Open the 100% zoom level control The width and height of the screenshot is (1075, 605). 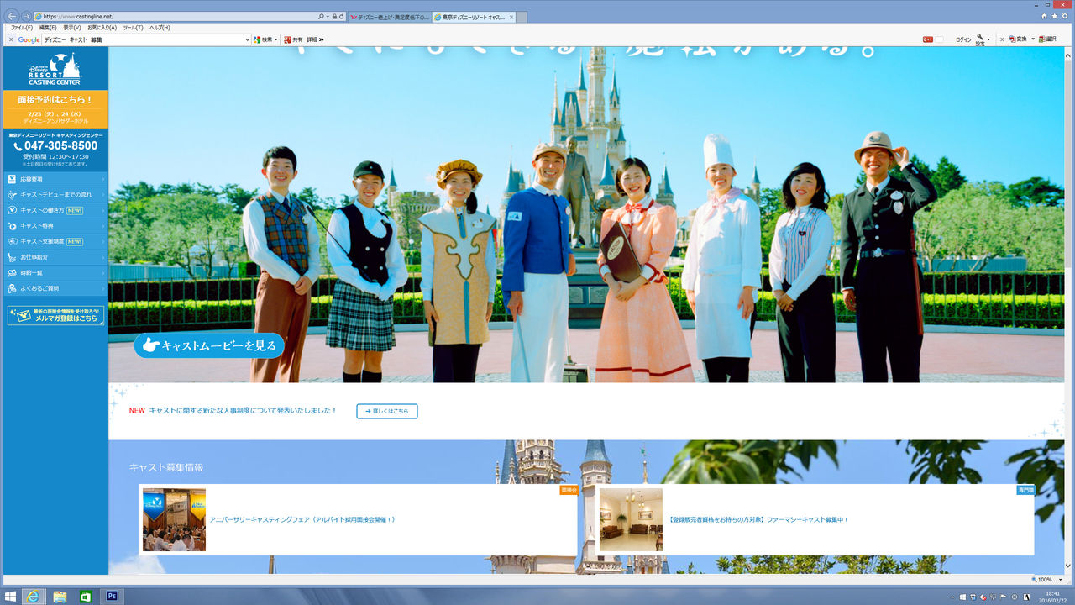click(1047, 580)
